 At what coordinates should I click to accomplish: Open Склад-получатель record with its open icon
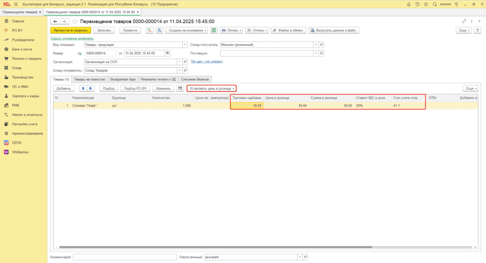[x=321, y=45]
